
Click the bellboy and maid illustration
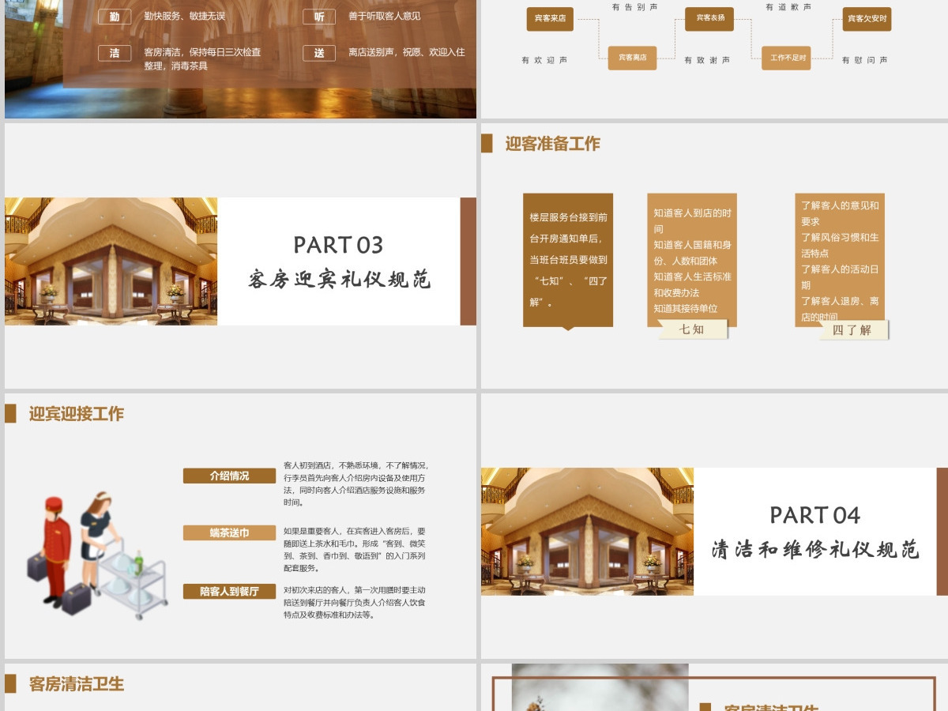(96, 556)
